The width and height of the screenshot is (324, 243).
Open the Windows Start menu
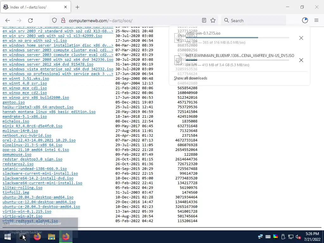coord(8,237)
